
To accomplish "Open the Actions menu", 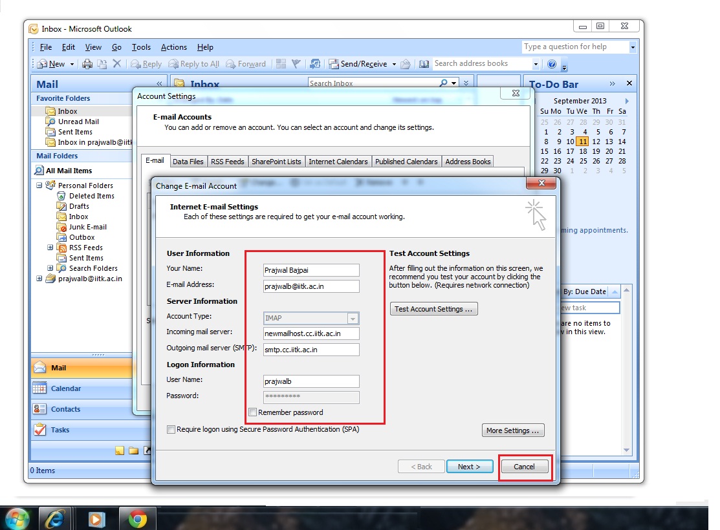I will point(174,47).
